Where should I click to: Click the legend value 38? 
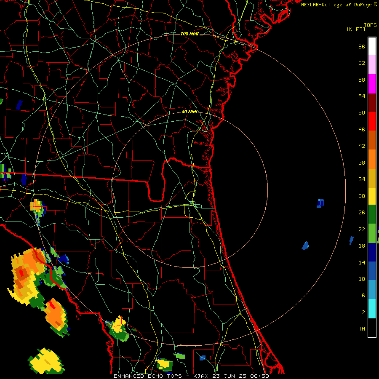[x=362, y=163]
